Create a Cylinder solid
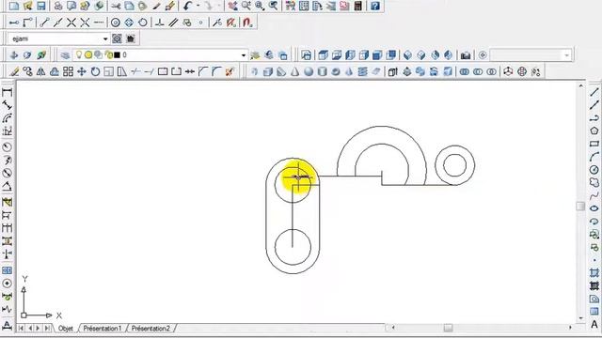602x338 pixels. coord(322,71)
